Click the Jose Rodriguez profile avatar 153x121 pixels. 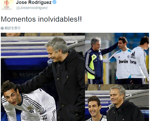(7, 5)
